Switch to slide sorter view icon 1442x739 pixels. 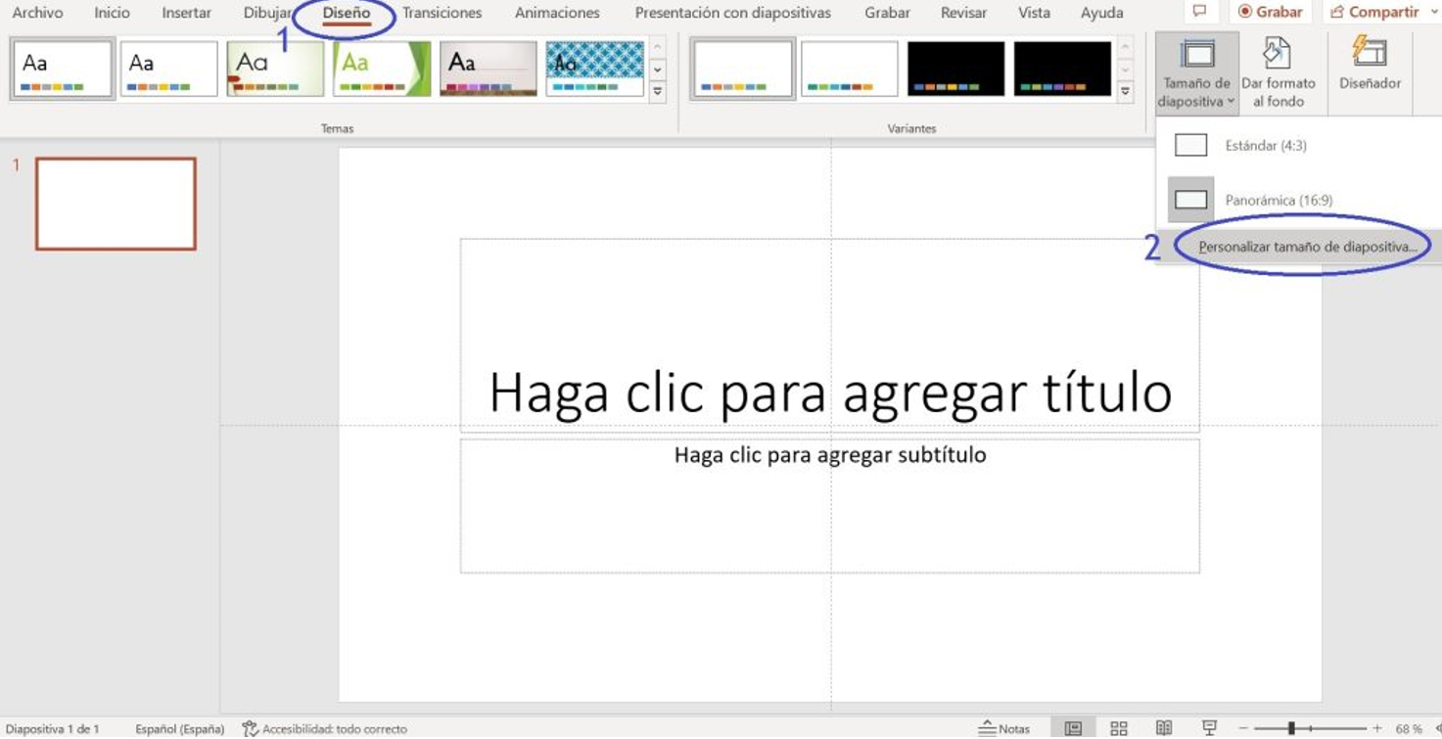[x=1118, y=728]
